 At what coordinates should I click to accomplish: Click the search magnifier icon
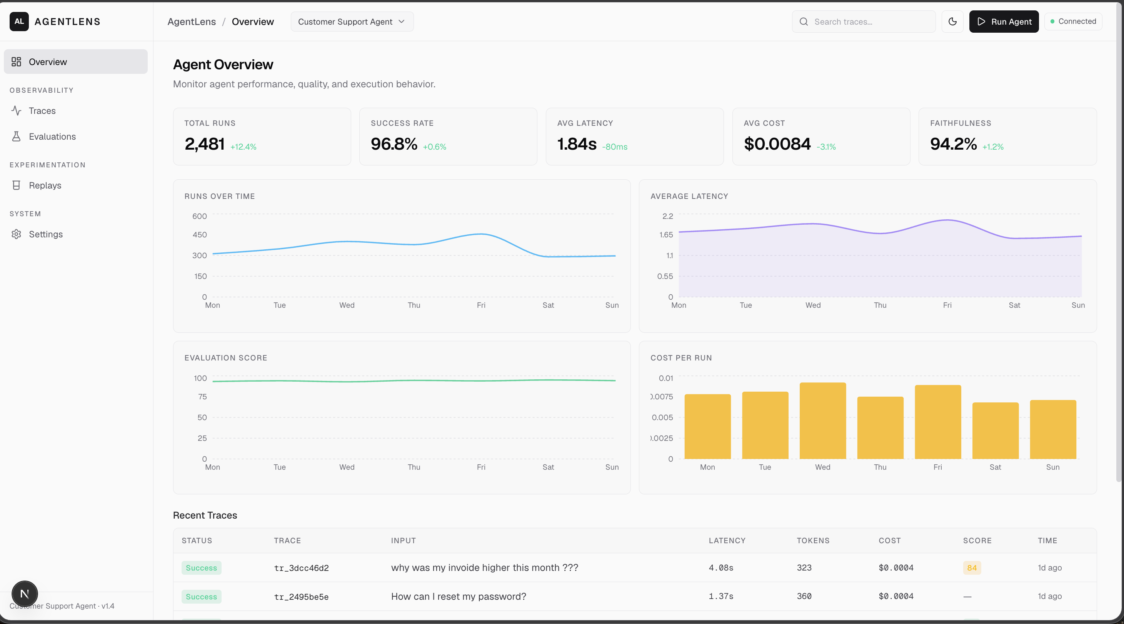click(x=804, y=22)
